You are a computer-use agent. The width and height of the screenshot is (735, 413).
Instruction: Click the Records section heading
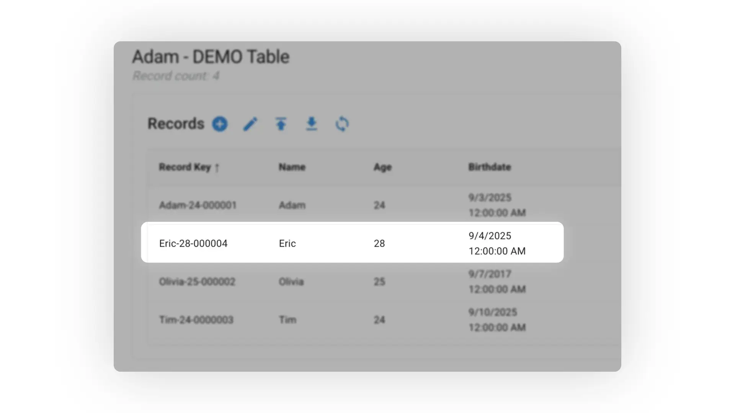[176, 124]
